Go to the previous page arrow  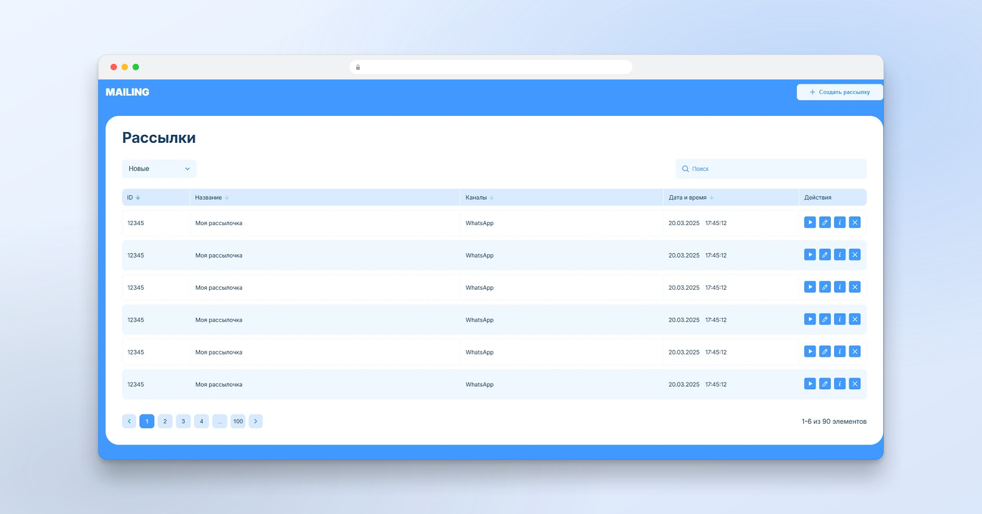coord(129,421)
